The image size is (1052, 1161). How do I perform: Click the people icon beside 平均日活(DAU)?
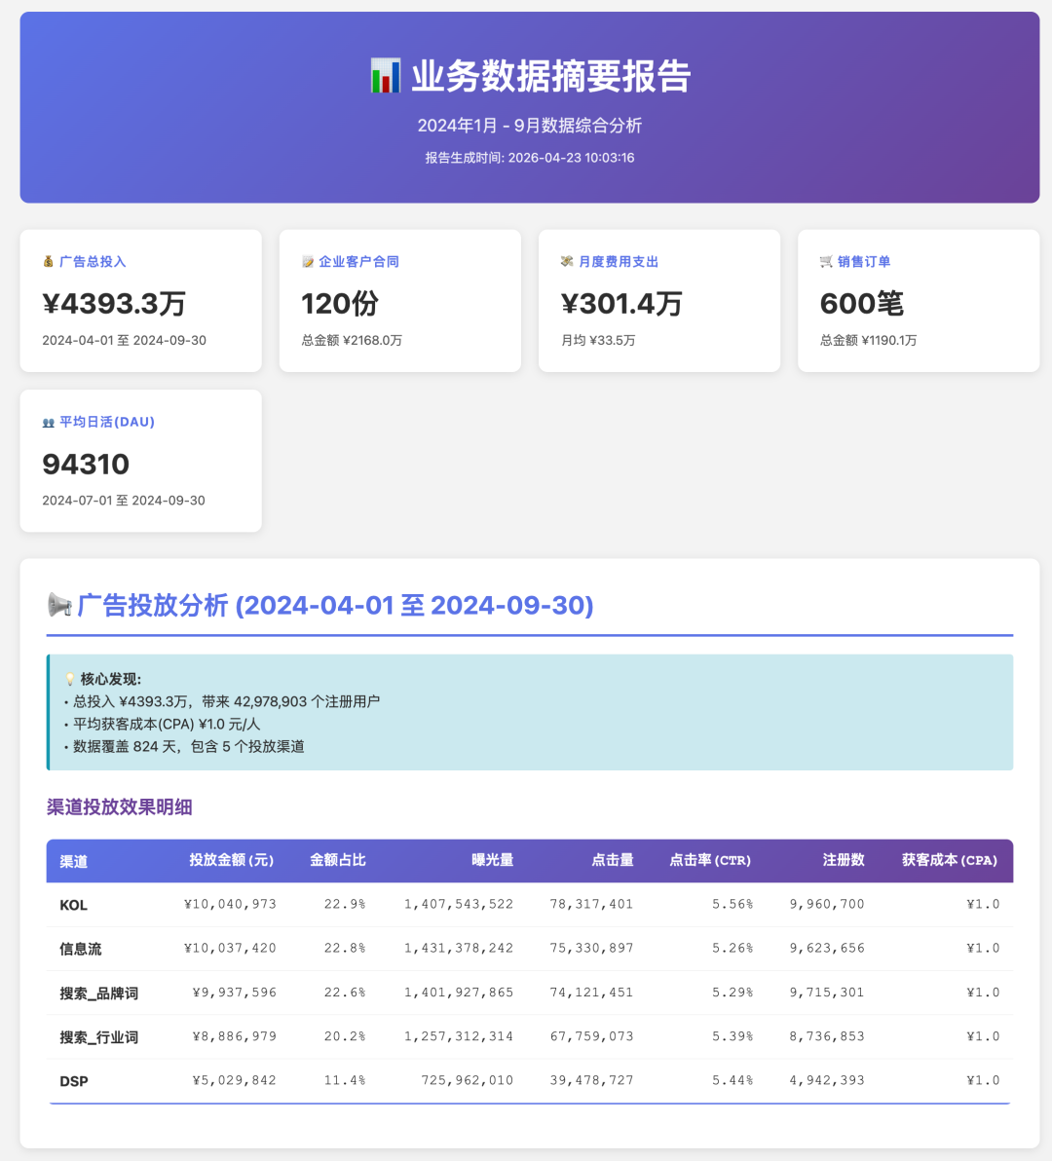(48, 423)
